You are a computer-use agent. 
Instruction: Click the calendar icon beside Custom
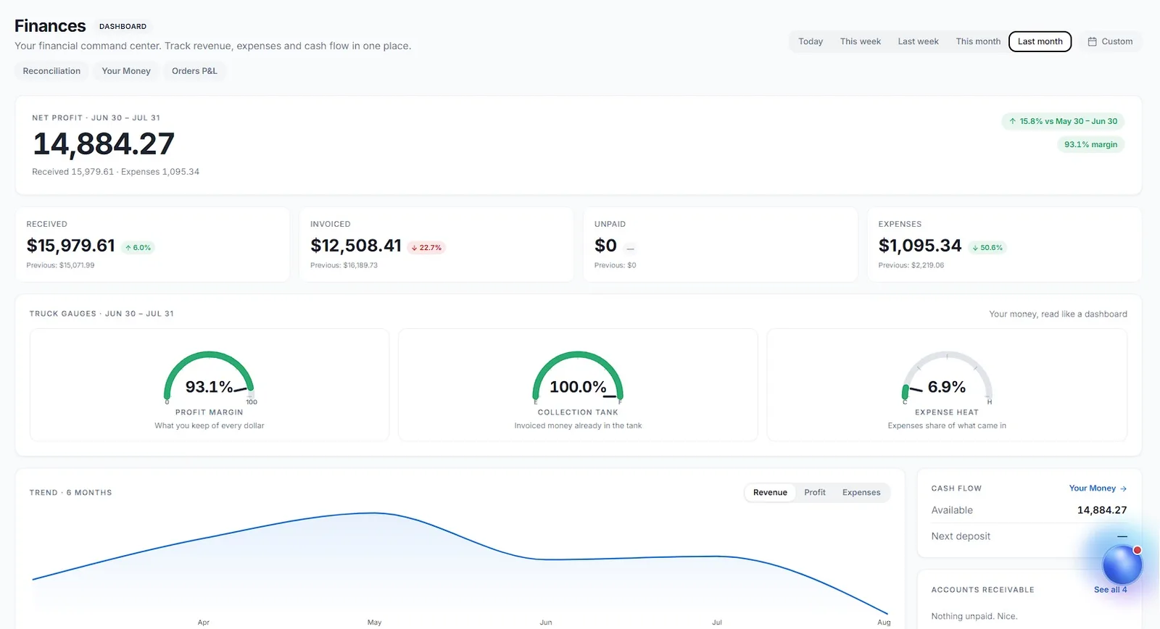coord(1092,42)
